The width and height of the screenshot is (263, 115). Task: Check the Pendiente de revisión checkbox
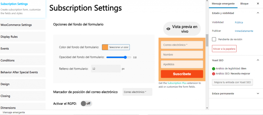coord(214,39)
